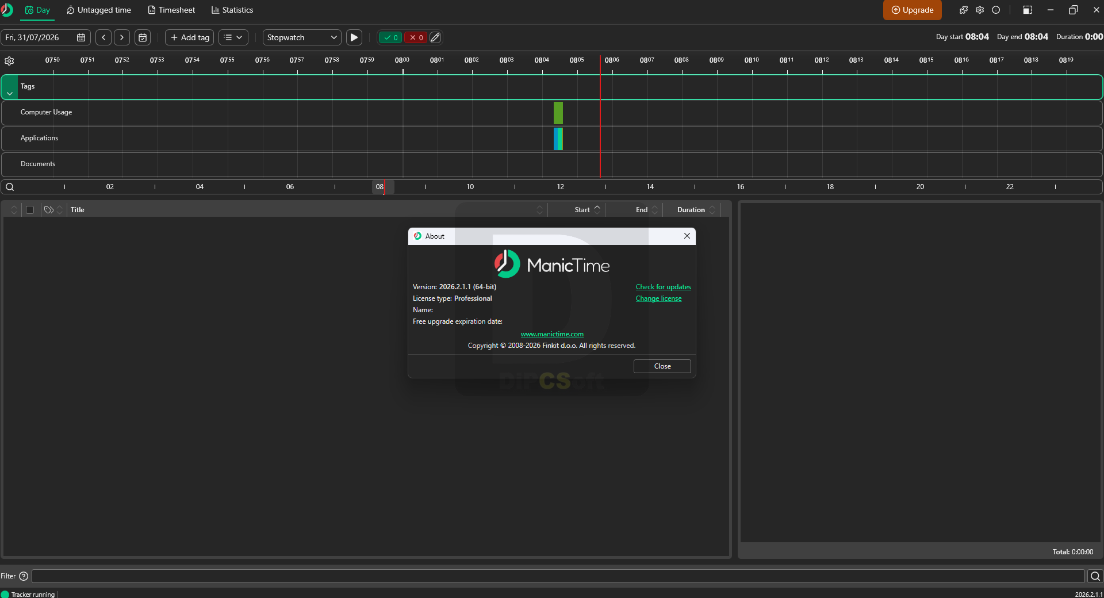Collapse the Tags timeline with its chevron
The image size is (1104, 598).
10,93
